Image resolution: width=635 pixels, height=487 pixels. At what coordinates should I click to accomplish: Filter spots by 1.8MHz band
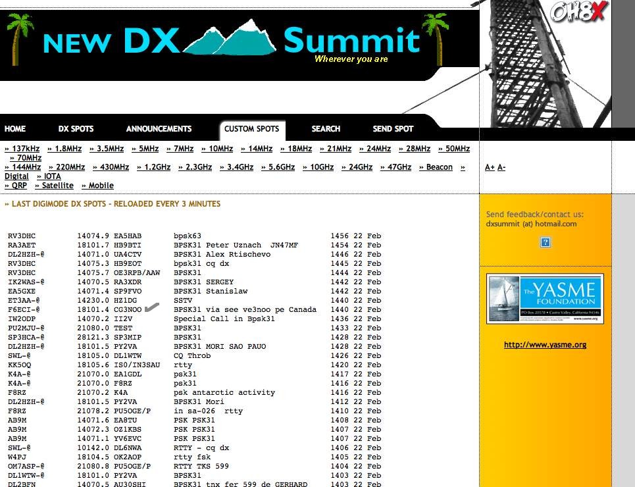[64, 149]
